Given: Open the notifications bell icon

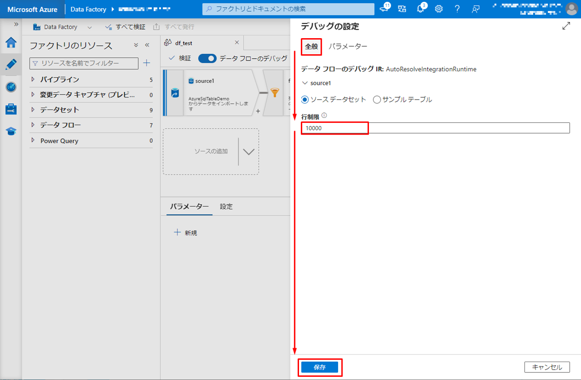Looking at the screenshot, I should pos(420,9).
